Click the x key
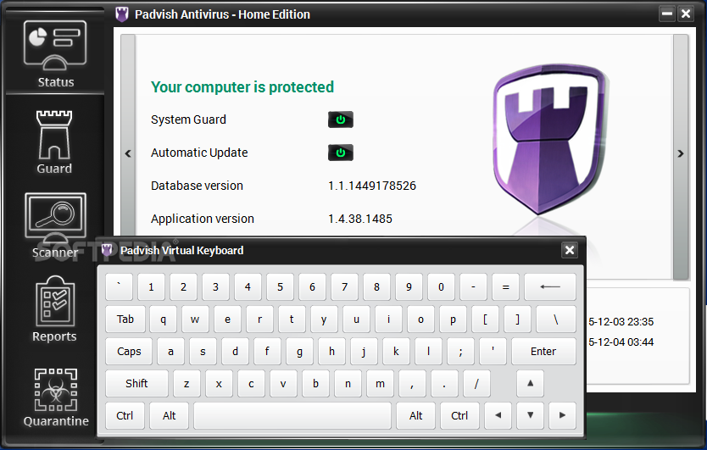The width and height of the screenshot is (707, 450). (x=219, y=384)
